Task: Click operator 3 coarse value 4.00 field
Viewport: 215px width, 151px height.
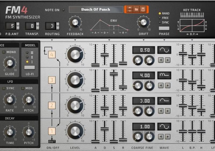Action: tap(144, 75)
